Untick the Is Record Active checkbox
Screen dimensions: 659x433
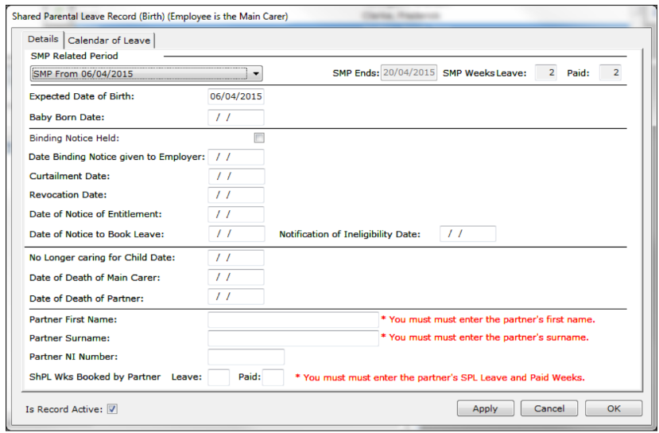pos(112,409)
